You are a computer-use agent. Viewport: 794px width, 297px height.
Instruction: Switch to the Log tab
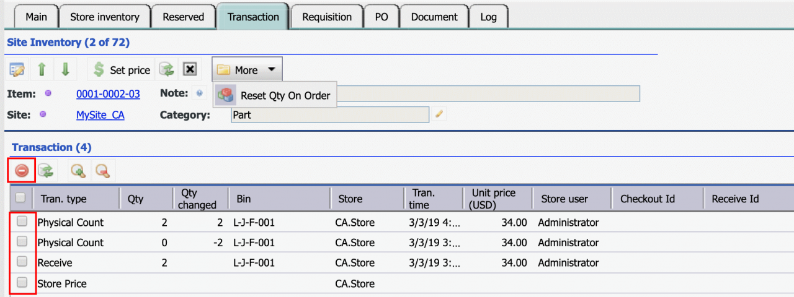488,17
